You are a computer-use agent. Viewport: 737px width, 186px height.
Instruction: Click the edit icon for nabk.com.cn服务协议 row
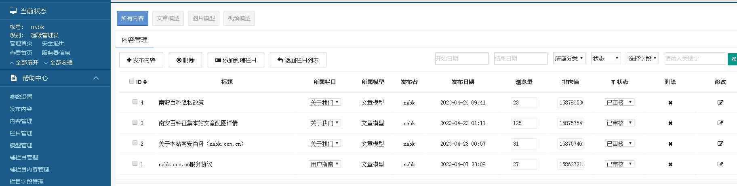pos(720,164)
